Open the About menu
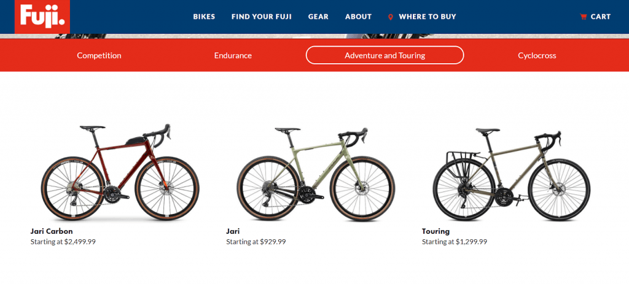Image resolution: width=629 pixels, height=284 pixels. [x=358, y=17]
